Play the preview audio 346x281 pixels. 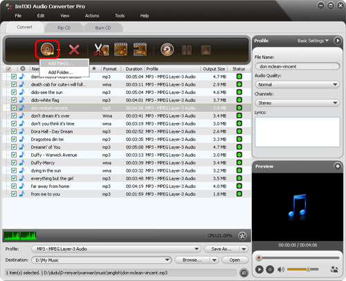(x=259, y=269)
